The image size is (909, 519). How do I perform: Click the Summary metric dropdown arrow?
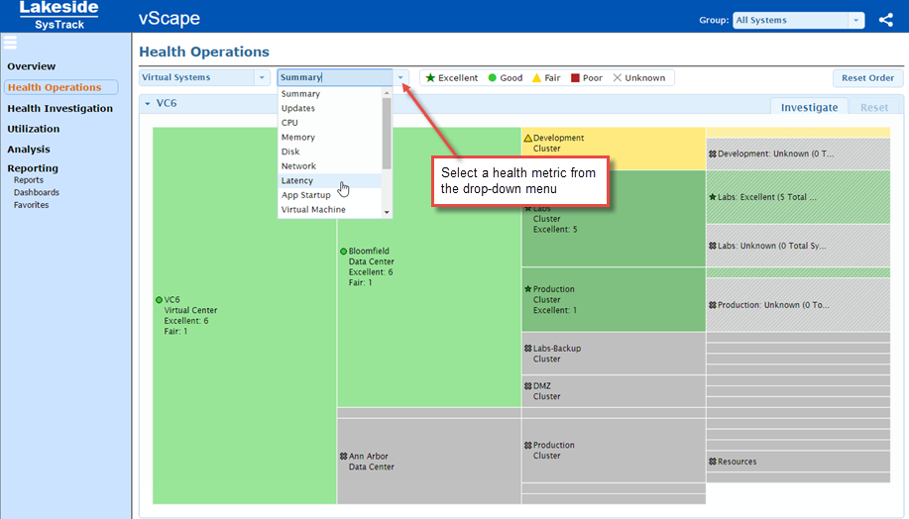tap(400, 77)
